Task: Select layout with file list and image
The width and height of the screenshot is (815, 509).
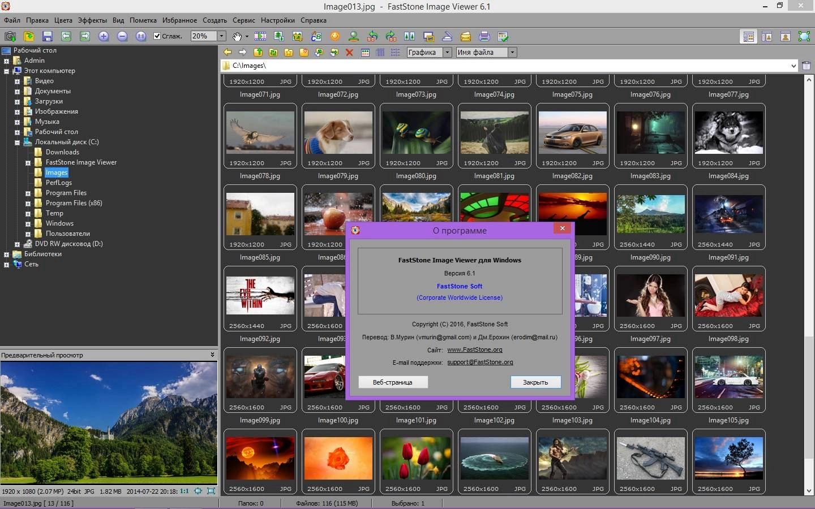Action: [x=767, y=37]
